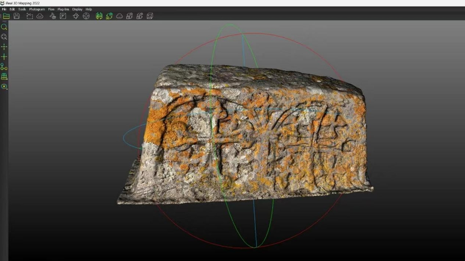Toggle the eye visibility tool in sidebar
Screen dimensions: 465x261
[x=4, y=86]
